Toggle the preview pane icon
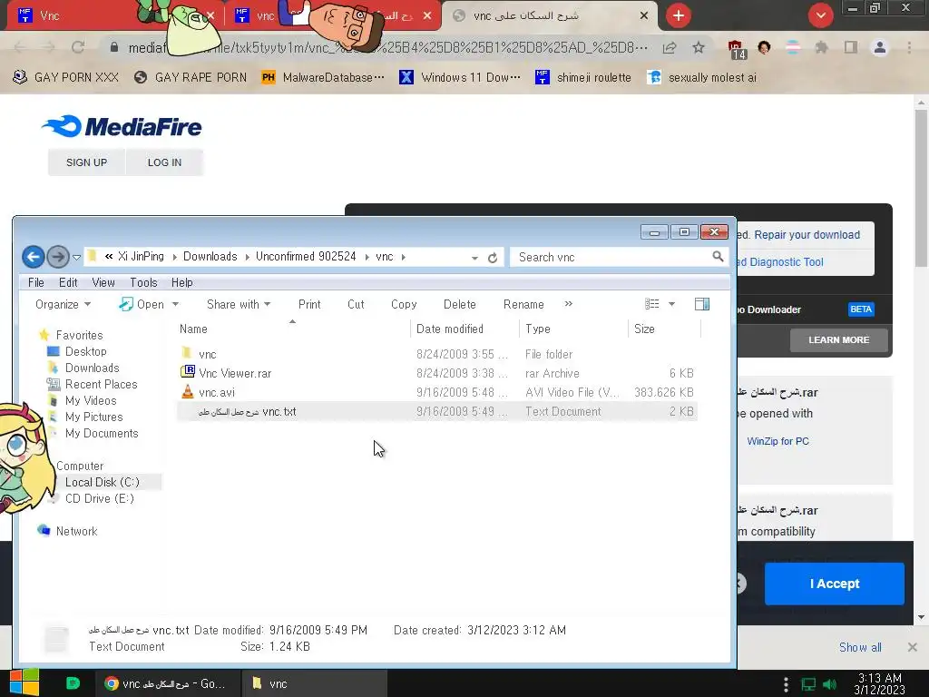Screen dimensions: 929x697 pyautogui.click(x=702, y=304)
